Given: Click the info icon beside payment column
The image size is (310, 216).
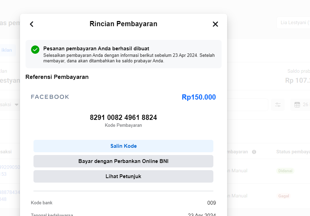Looking at the screenshot, I should [254, 152].
